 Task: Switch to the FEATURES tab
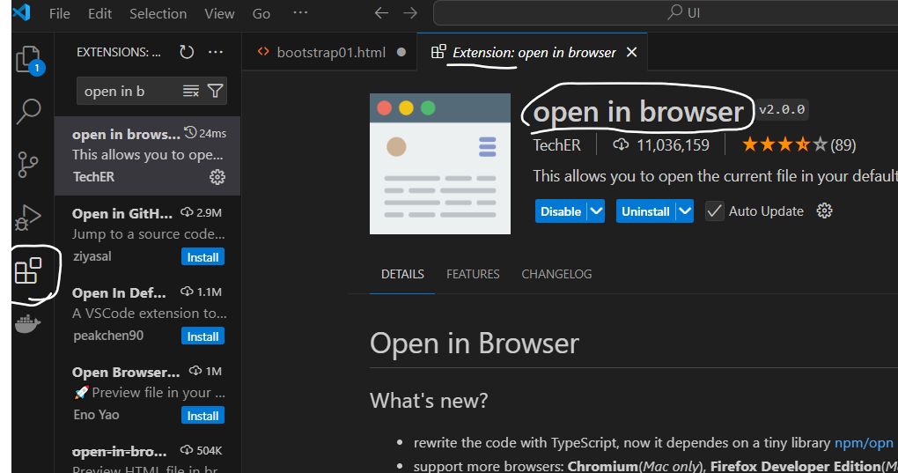point(473,274)
